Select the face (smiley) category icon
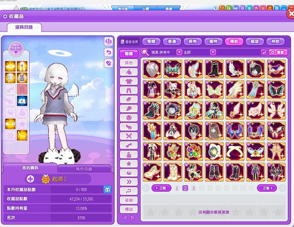This screenshot has height=227, width=294. click(x=129, y=117)
